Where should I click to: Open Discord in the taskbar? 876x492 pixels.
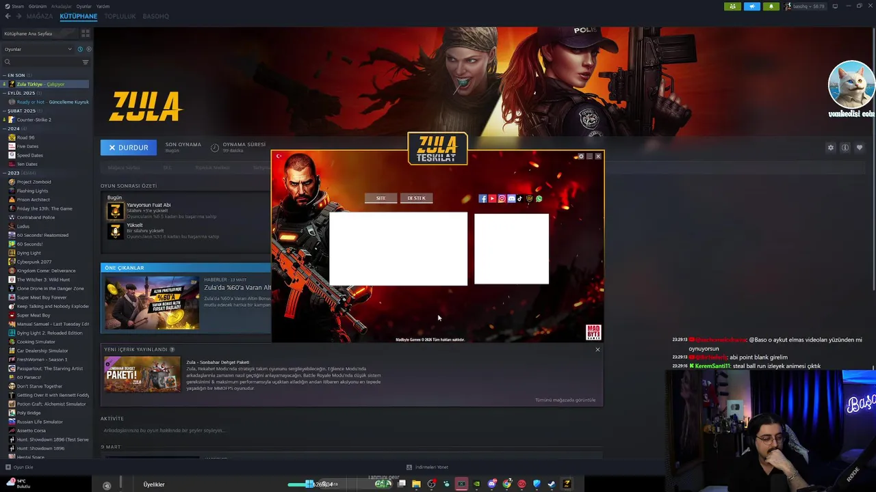tap(491, 484)
